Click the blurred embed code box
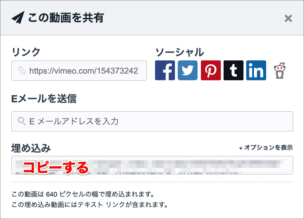The height and width of the screenshot is (219, 304). 152,165
